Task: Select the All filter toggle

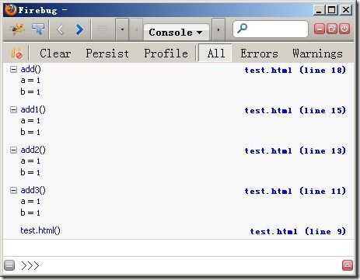Action: pos(215,54)
